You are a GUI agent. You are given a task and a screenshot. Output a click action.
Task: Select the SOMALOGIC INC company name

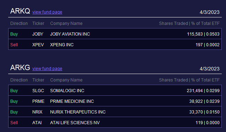(x=67, y=90)
